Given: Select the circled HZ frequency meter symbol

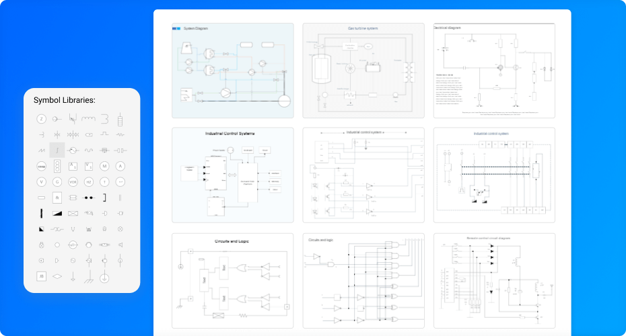Looking at the screenshot, I should coord(89,181).
